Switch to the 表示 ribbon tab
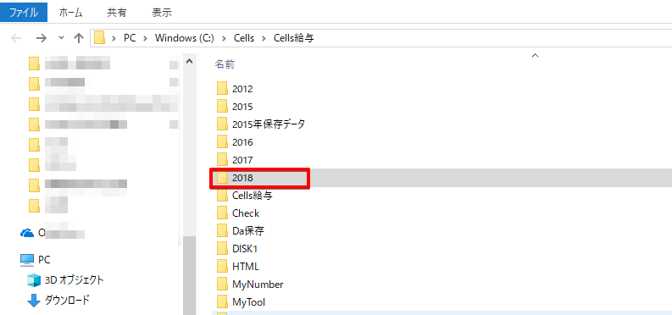 (x=162, y=13)
